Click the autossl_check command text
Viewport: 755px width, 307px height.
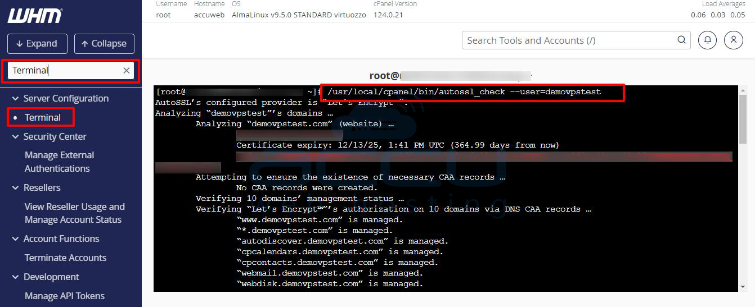coord(464,91)
